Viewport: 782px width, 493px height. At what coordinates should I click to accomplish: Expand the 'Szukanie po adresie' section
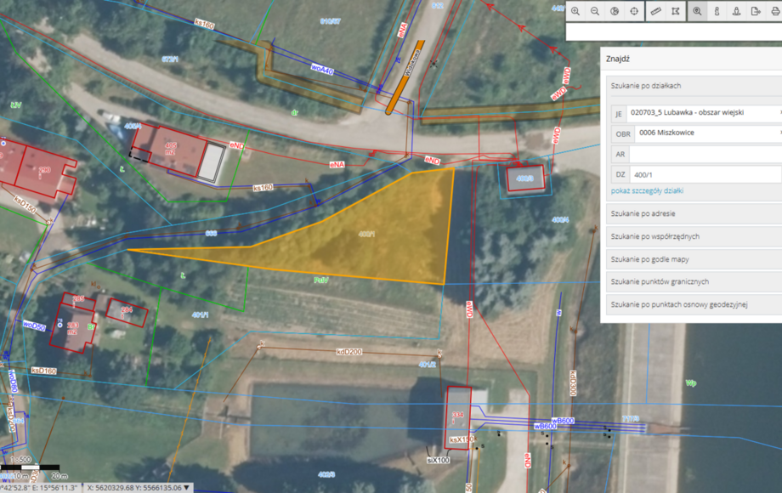click(694, 213)
